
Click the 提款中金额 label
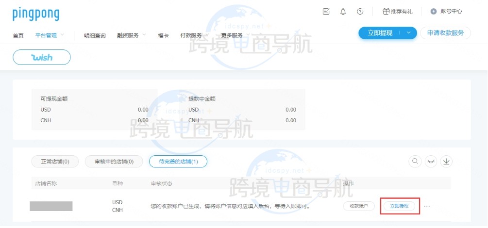click(202, 99)
